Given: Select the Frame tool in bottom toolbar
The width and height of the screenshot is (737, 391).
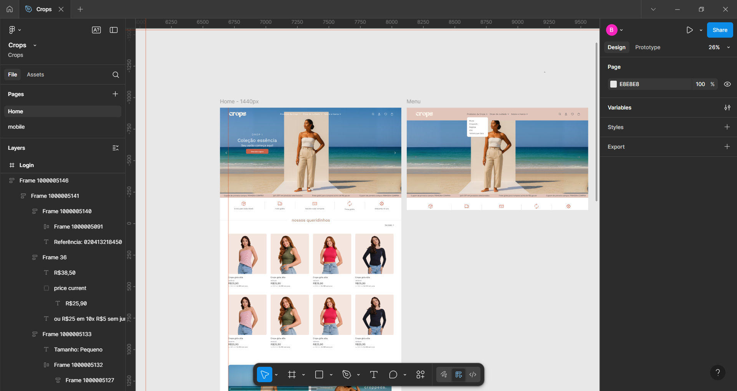Looking at the screenshot, I should [292, 374].
